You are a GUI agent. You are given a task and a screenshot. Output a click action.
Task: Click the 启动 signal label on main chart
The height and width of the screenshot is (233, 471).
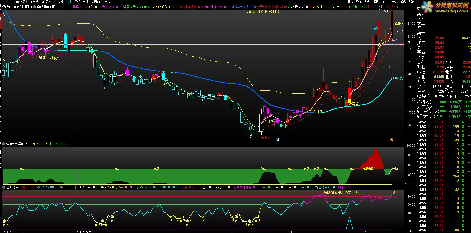pos(42,57)
